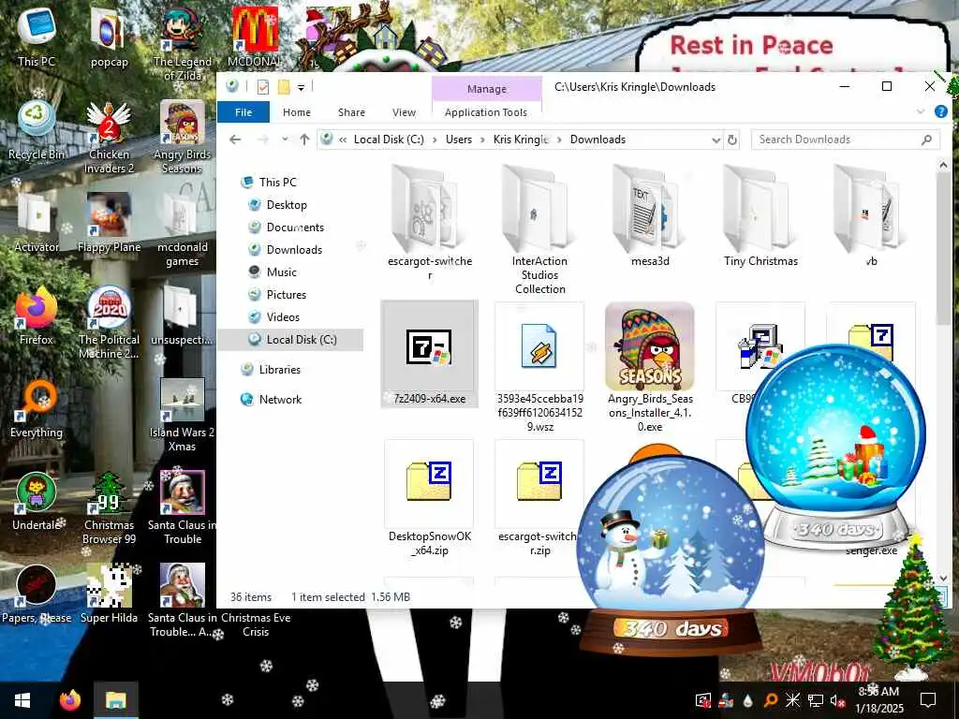Click the Firefox taskbar icon
This screenshot has width=959, height=719.
(x=69, y=700)
